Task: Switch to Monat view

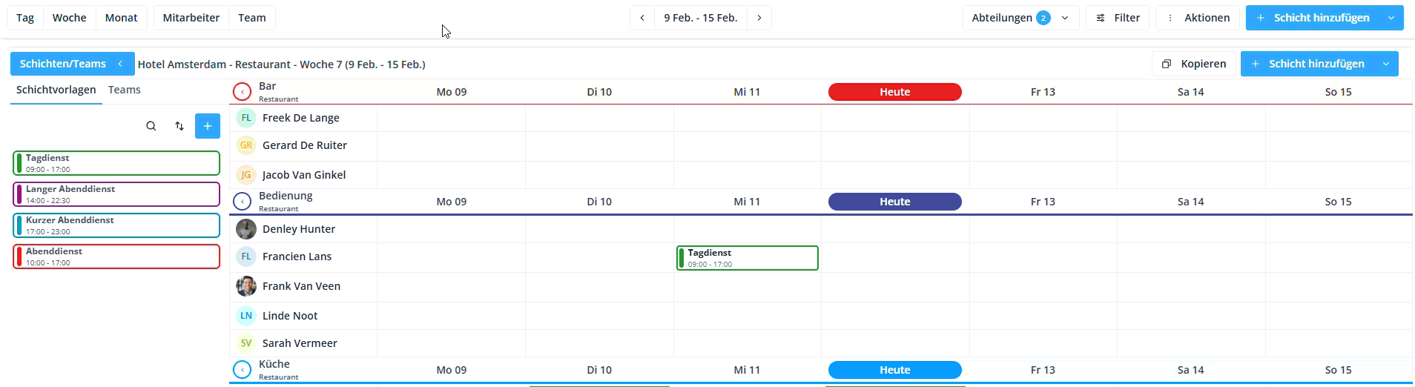Action: pos(121,18)
